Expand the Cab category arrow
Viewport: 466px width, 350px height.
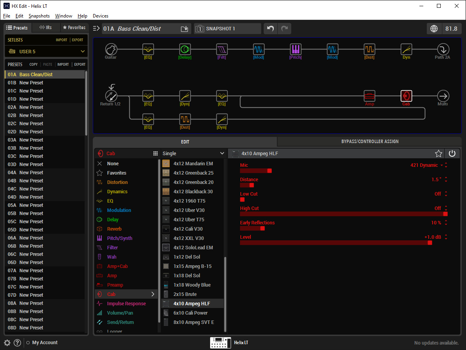coord(153,294)
